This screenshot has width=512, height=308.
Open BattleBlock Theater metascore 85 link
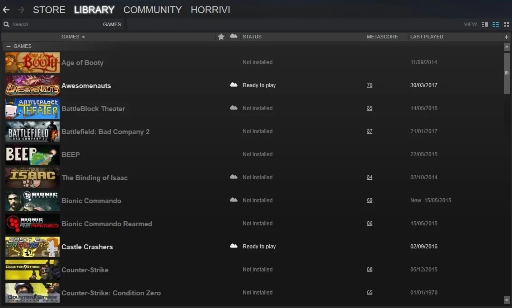[369, 108]
